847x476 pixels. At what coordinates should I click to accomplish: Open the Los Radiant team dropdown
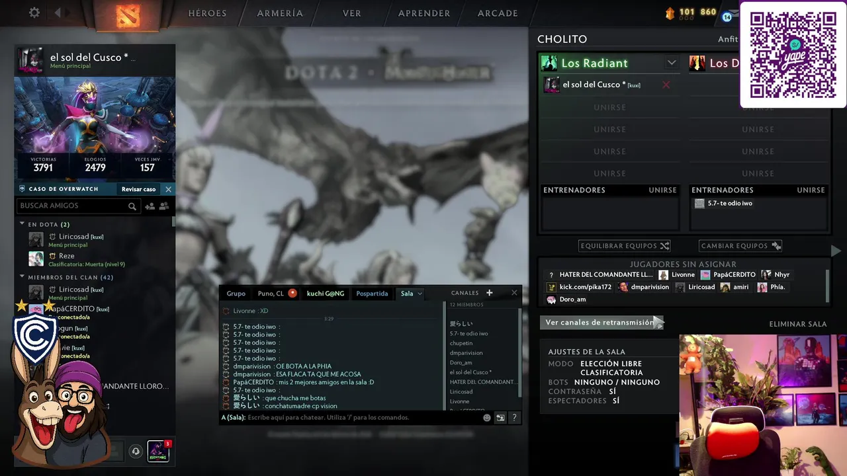(672, 63)
